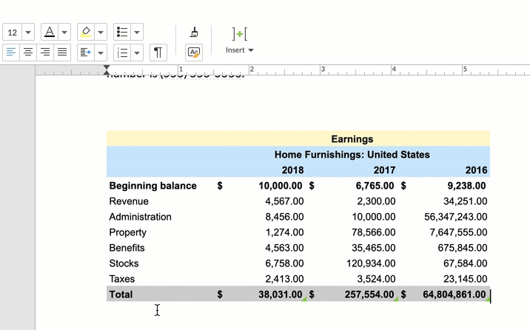
Task: Open the indent options dropdown arrow
Action: (101, 53)
